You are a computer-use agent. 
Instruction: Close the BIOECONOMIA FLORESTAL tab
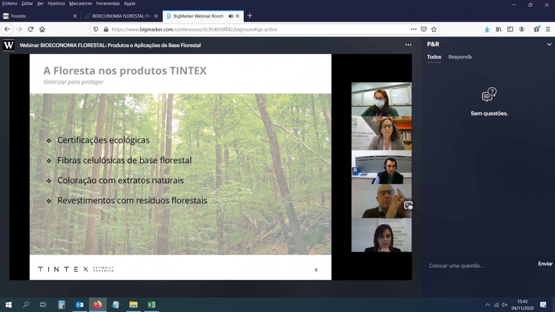(x=156, y=16)
